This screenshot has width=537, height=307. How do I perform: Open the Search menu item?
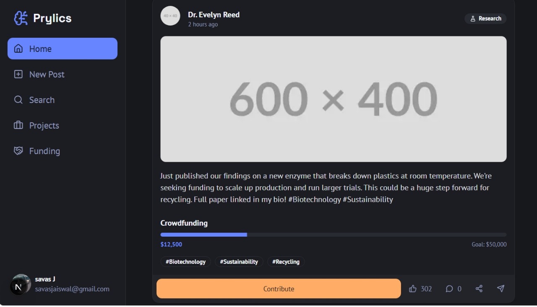[x=42, y=100]
